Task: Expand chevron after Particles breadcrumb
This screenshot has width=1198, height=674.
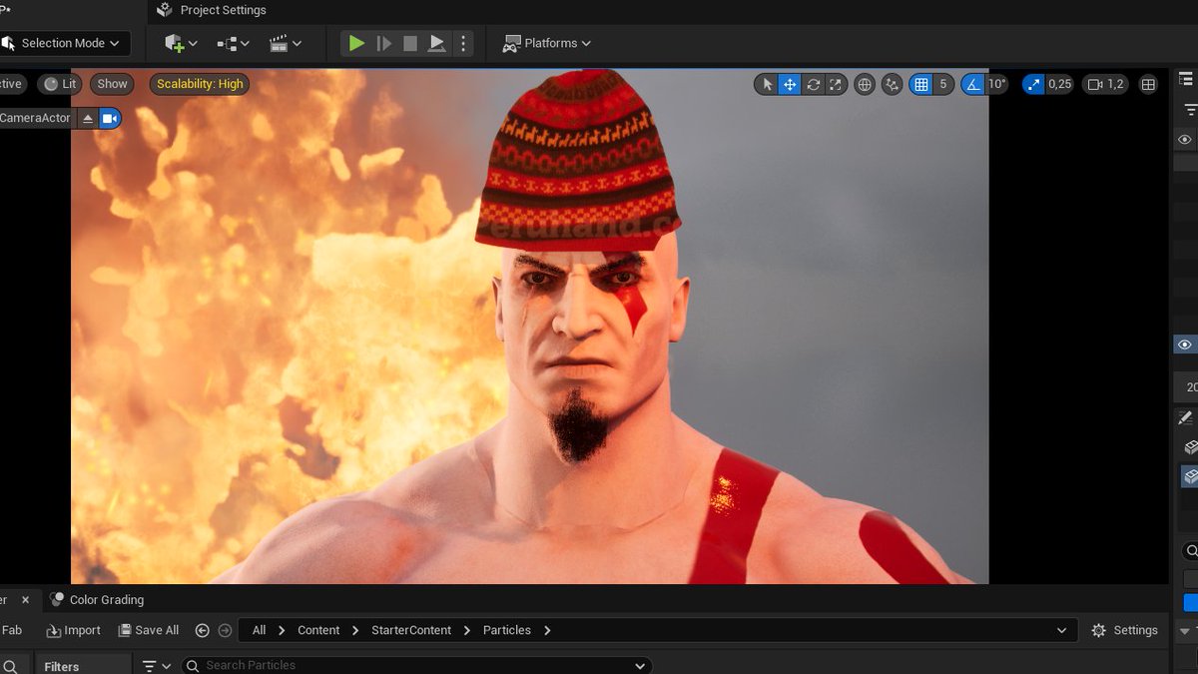Action: coord(547,630)
